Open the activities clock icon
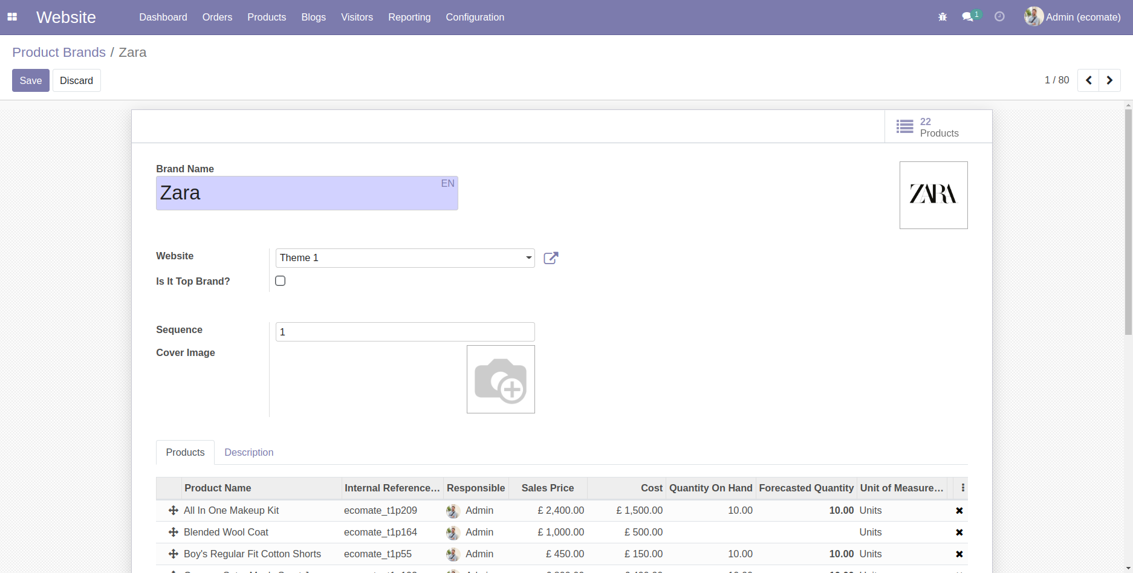 (x=999, y=17)
